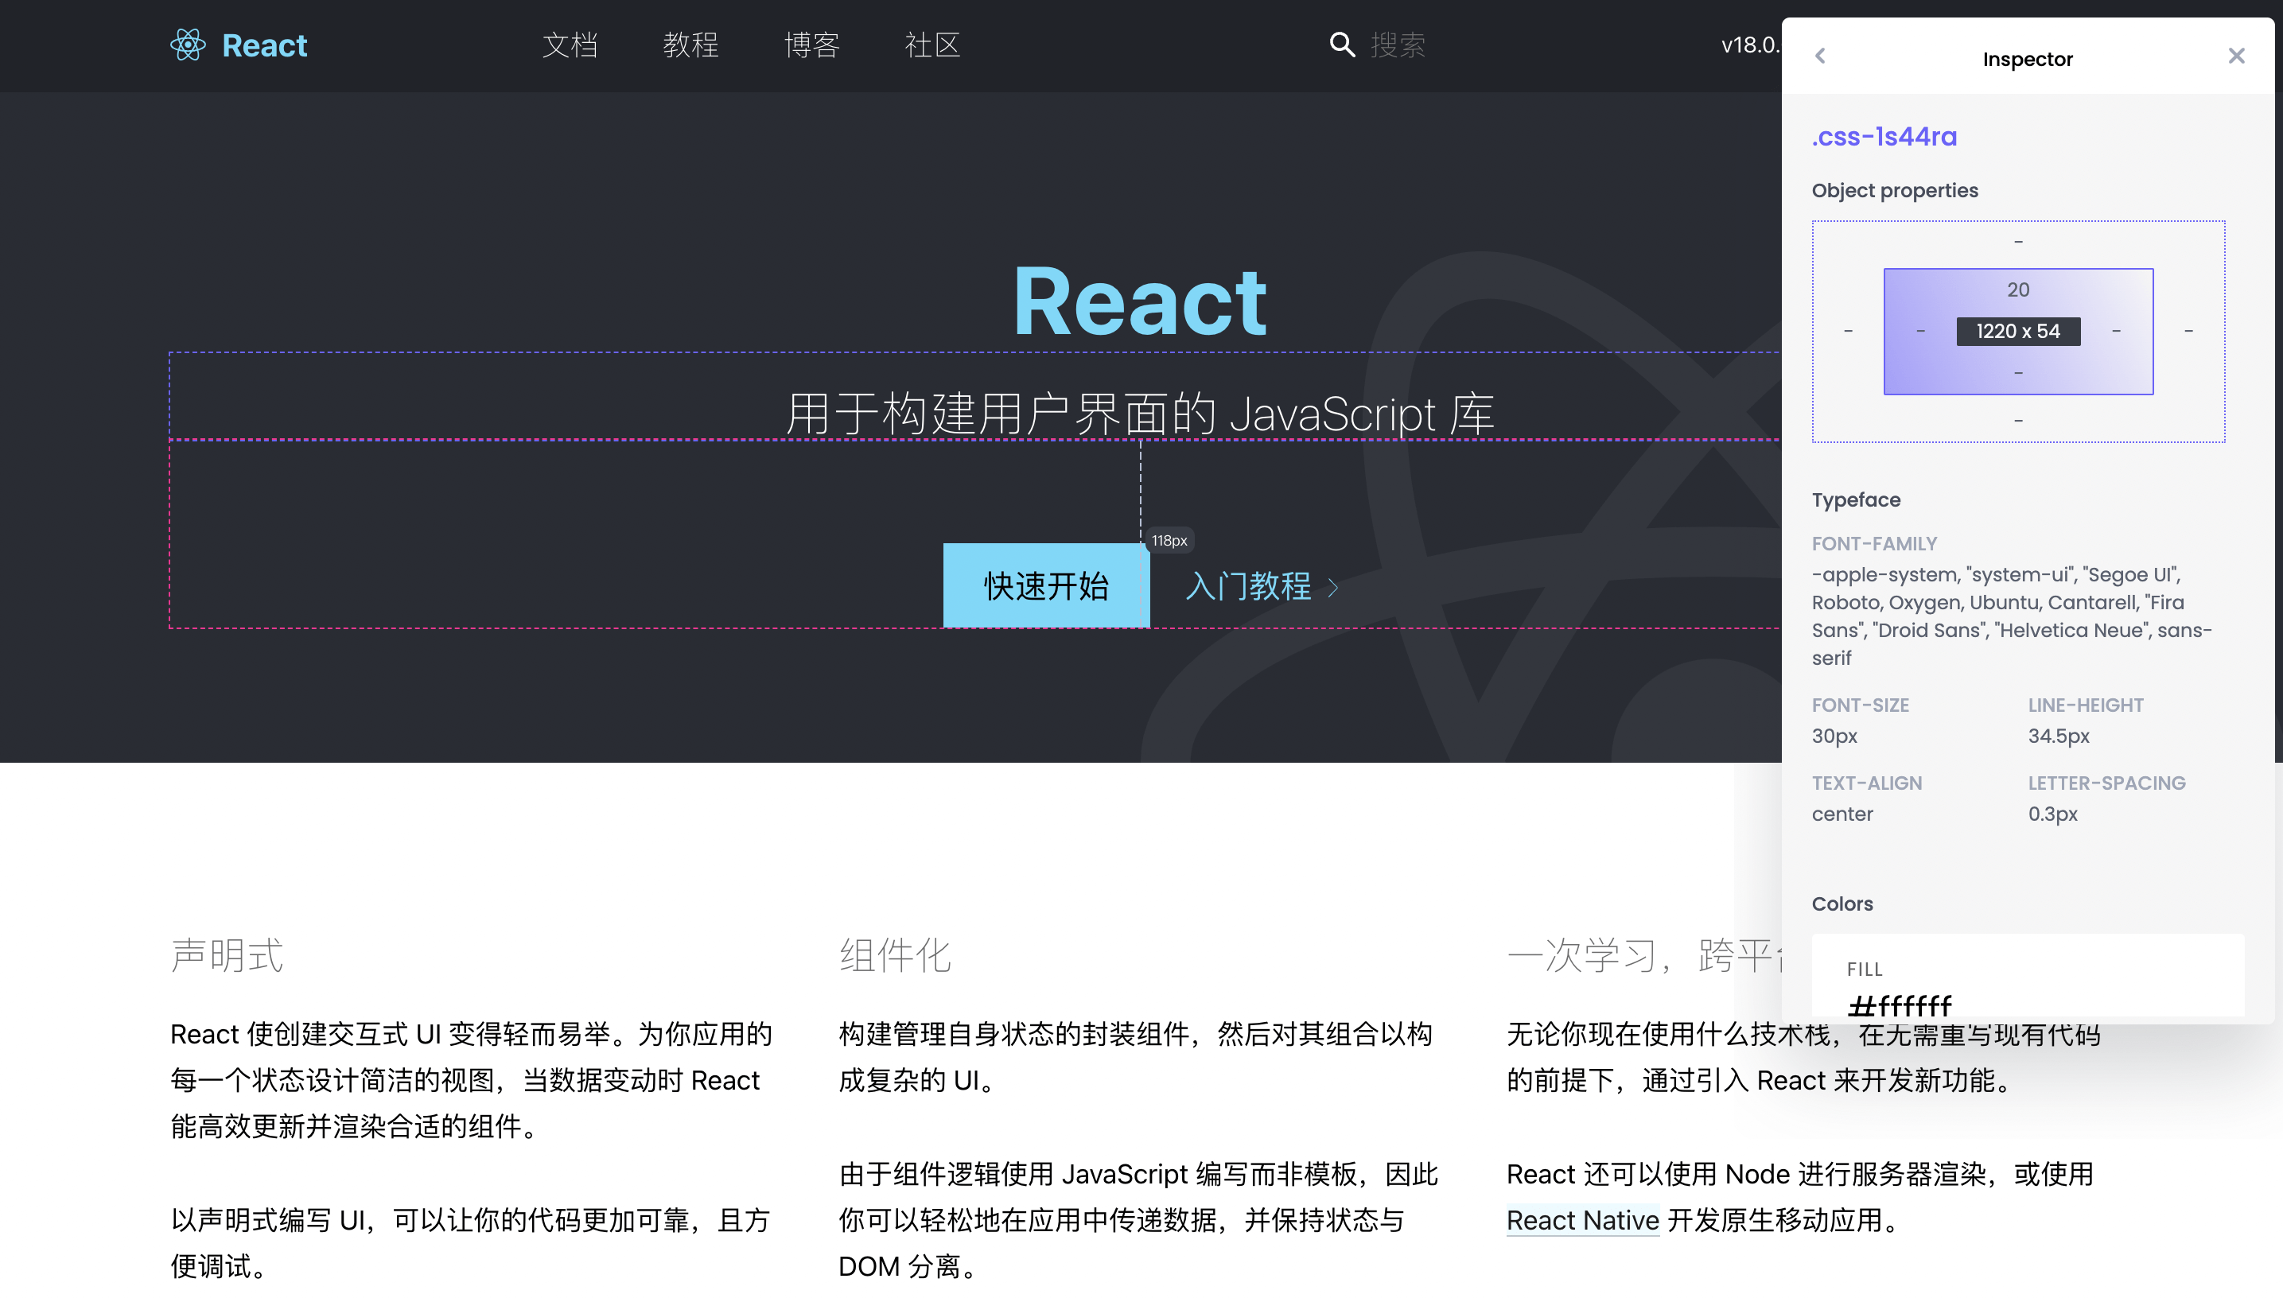Open the 社区 navigation tab
The width and height of the screenshot is (2283, 1298).
coord(932,45)
